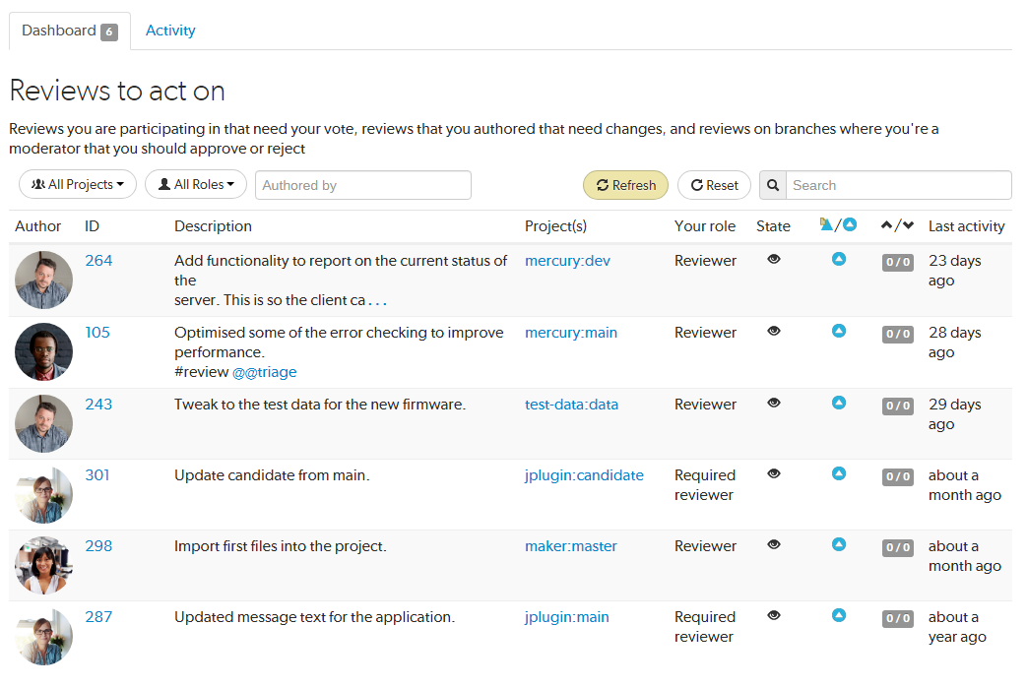Open review 301

(97, 475)
